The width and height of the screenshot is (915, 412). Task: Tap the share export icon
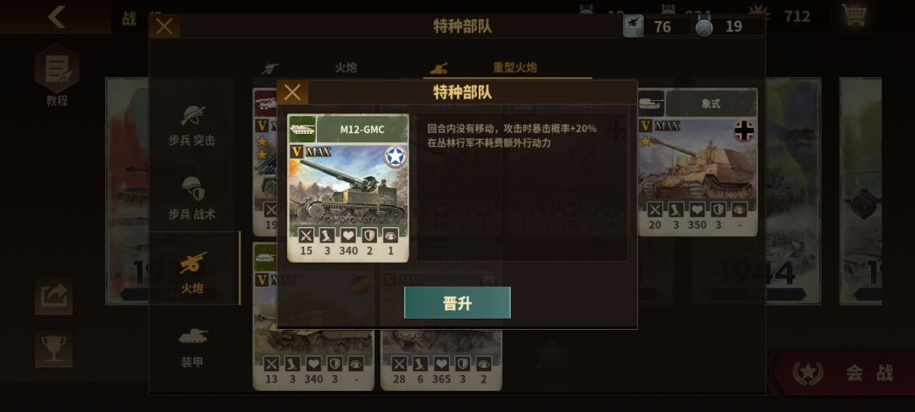pos(53,296)
